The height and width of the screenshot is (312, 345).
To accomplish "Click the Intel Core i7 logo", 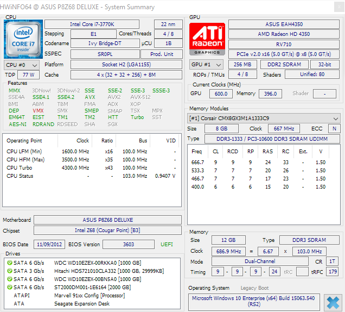I will [23, 39].
